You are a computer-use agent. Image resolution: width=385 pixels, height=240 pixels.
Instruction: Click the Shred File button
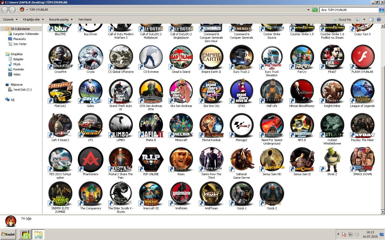point(342,19)
